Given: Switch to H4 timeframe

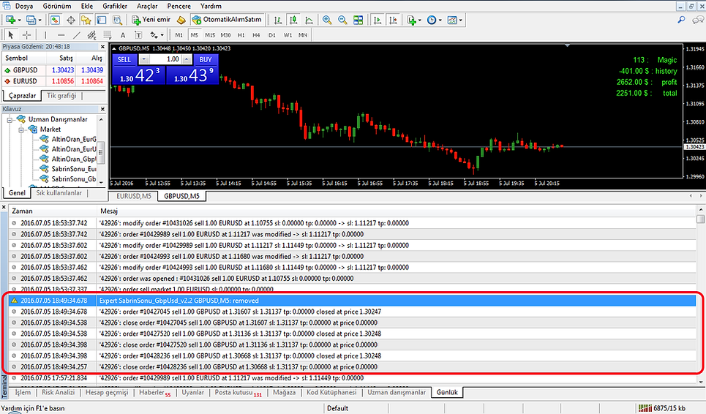Looking at the screenshot, I should [256, 35].
